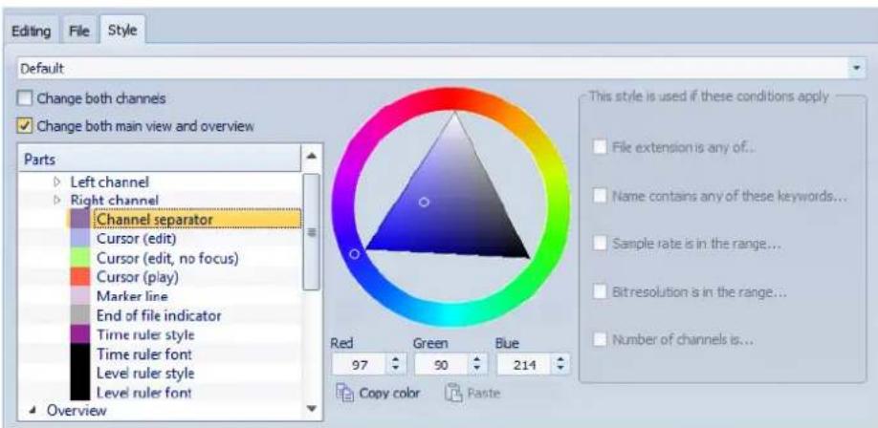The height and width of the screenshot is (428, 878).
Task: Select Time ruler font item
Action: (x=143, y=353)
